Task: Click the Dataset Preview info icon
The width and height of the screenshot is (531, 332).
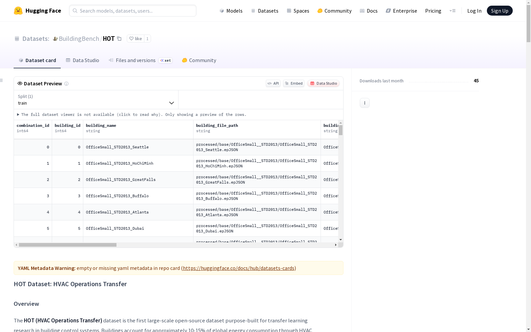Action: (x=66, y=84)
